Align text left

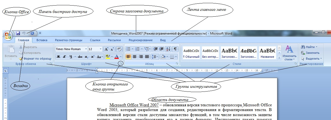pyautogui.click(x=128, y=56)
